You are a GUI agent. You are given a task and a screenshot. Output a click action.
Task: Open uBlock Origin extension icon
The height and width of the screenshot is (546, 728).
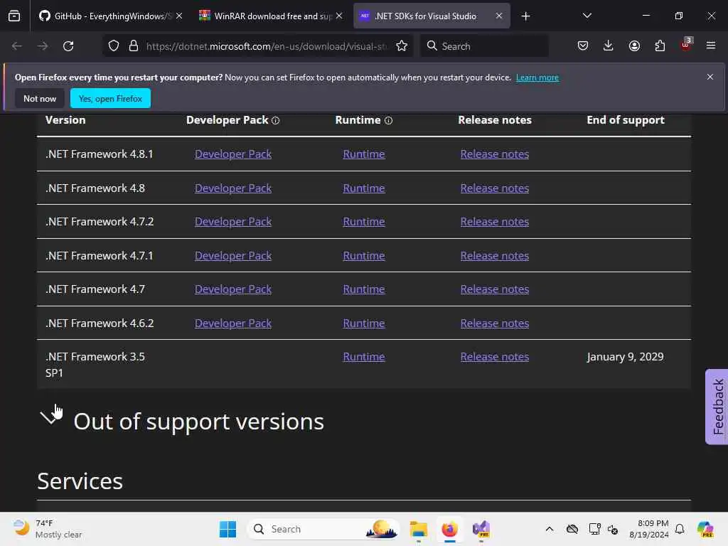coord(686,45)
